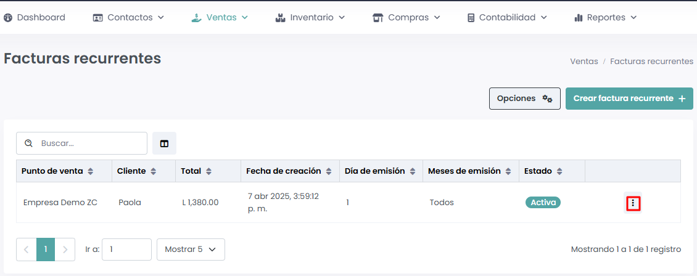
Task: Sort by Meses de emisión column
Action: pyautogui.click(x=508, y=171)
